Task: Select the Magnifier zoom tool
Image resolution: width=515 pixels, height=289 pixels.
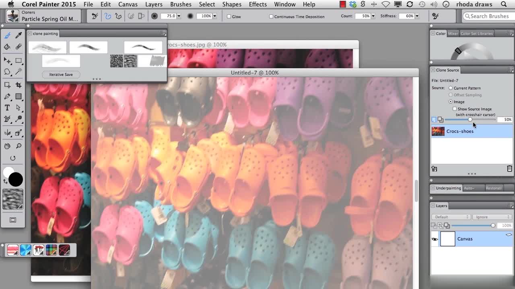Action: pyautogui.click(x=19, y=146)
